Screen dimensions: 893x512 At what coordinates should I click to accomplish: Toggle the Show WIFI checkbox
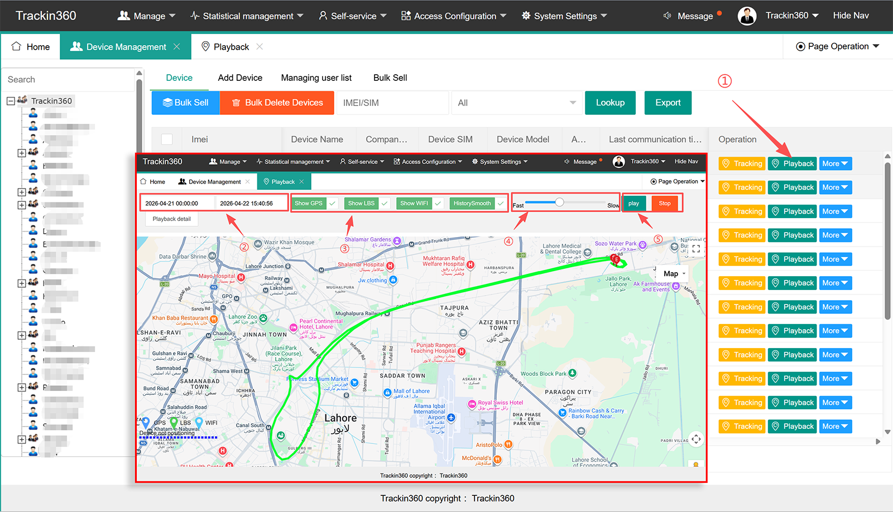(438, 204)
